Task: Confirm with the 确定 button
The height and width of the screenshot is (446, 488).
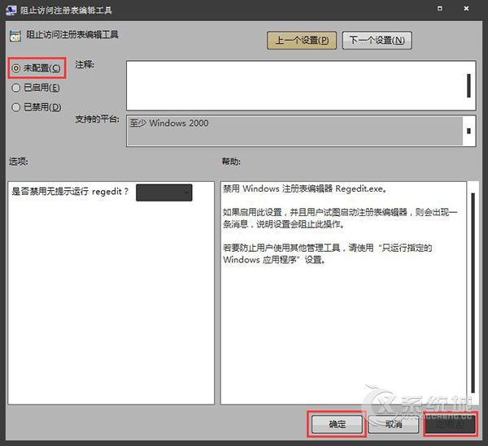Action: [337, 424]
